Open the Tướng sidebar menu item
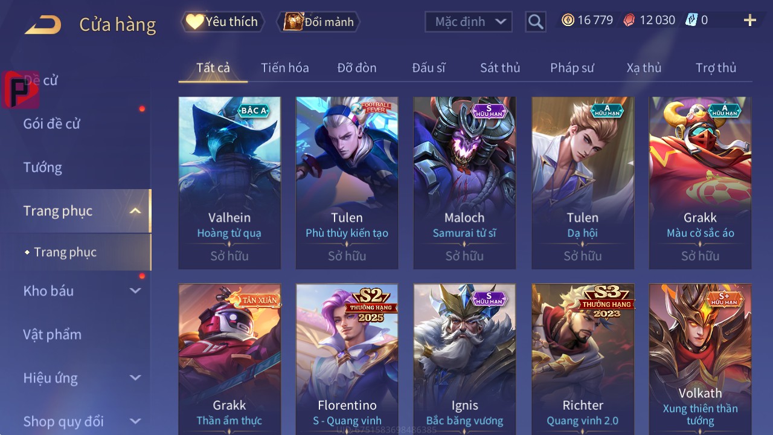The width and height of the screenshot is (773, 435). click(43, 167)
